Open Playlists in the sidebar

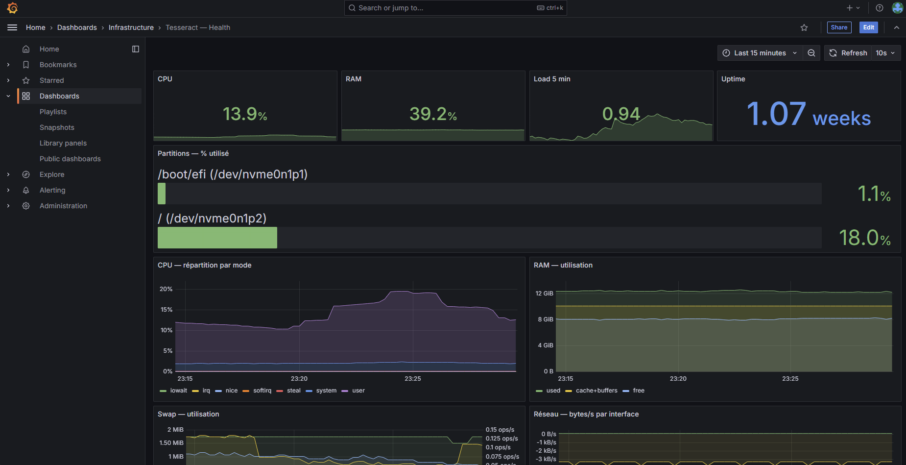tap(53, 112)
